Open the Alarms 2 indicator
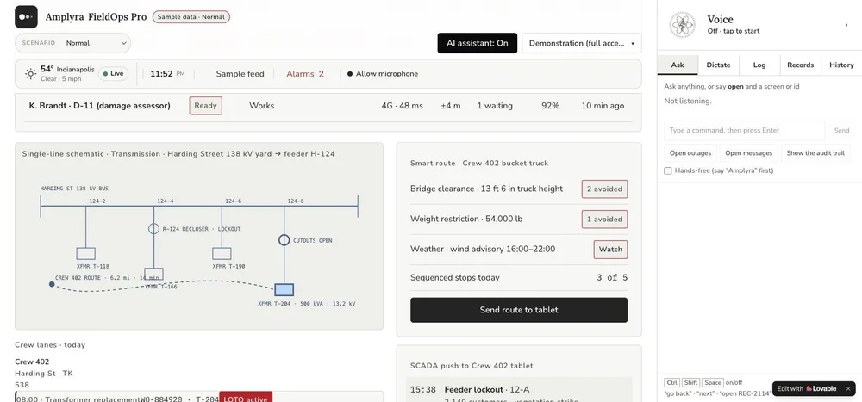862x402 pixels. [x=305, y=73]
